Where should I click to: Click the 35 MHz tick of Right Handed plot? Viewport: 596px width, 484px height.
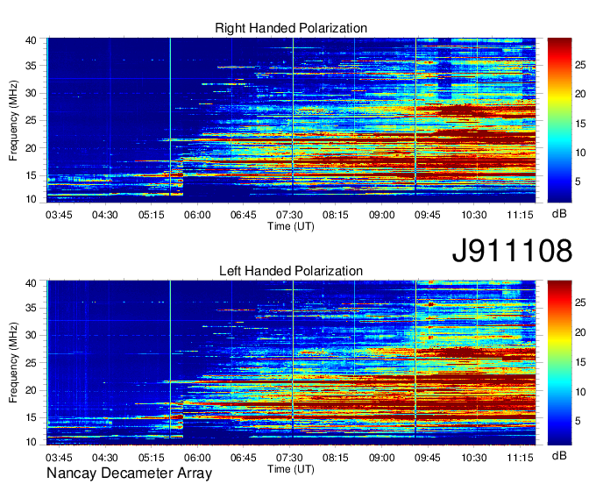click(32, 66)
